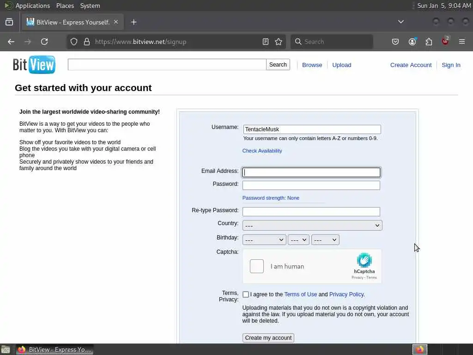Click the BitView logo
This screenshot has height=355, width=473.
(34, 65)
